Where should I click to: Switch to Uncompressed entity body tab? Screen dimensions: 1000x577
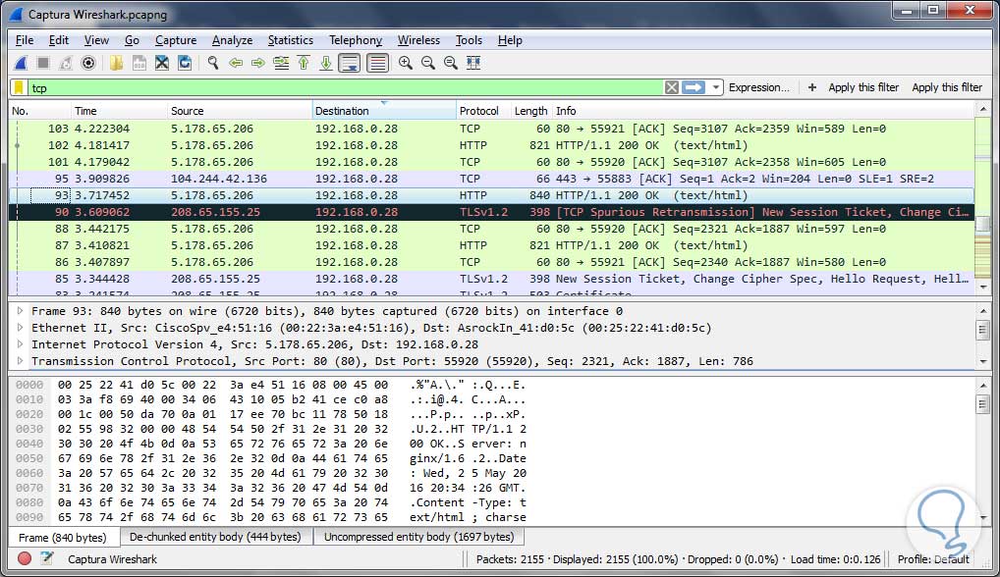419,537
